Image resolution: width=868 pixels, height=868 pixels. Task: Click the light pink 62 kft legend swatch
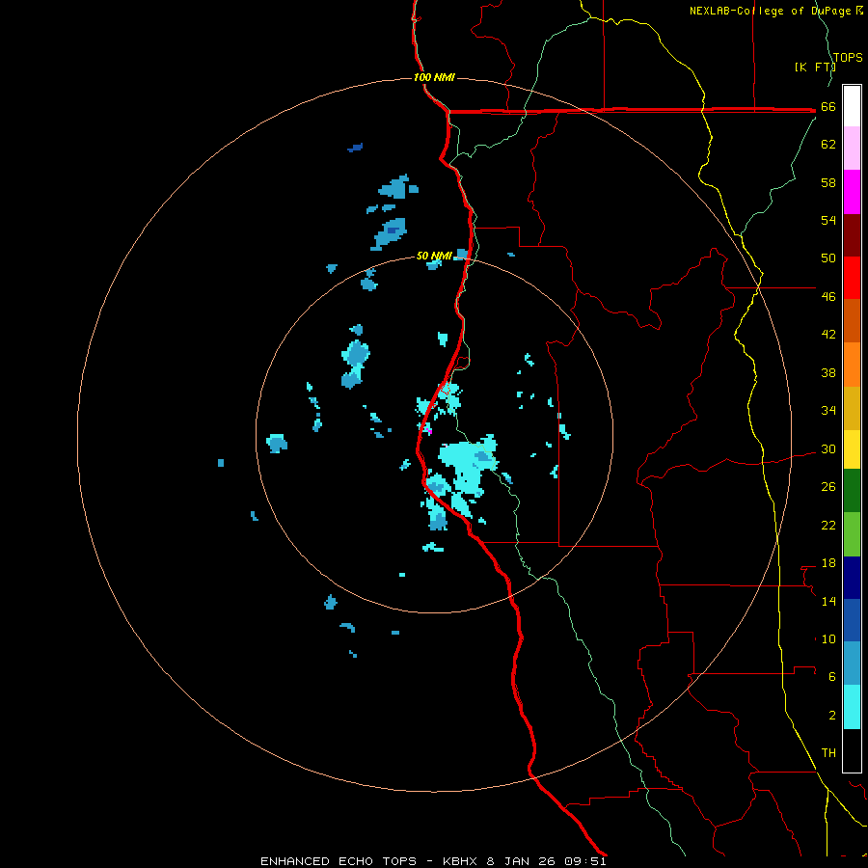click(852, 149)
